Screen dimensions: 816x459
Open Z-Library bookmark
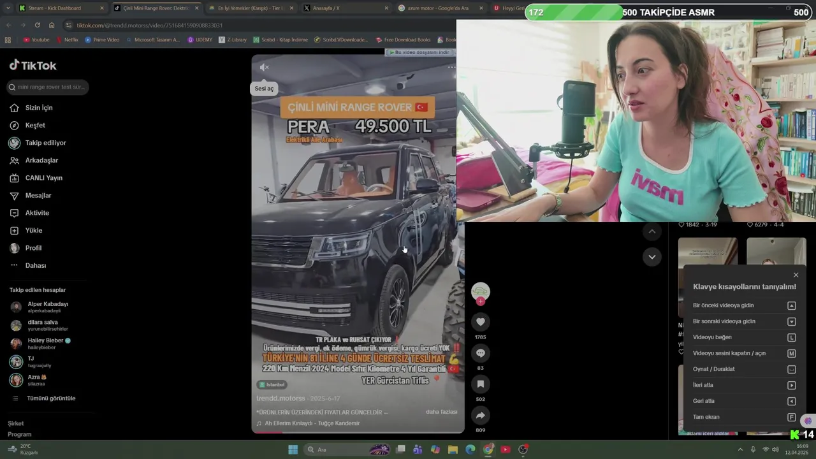(233, 40)
